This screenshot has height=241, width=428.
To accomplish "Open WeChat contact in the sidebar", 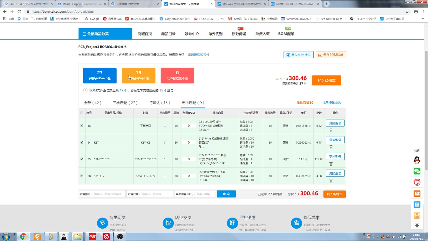I will click(x=417, y=171).
